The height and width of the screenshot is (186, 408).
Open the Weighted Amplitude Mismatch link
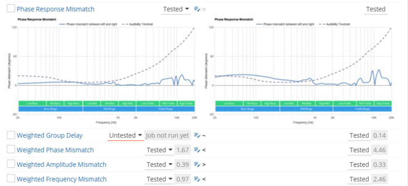[61, 165]
